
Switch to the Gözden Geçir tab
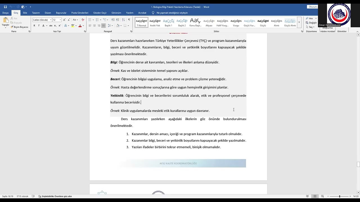tap(100, 13)
